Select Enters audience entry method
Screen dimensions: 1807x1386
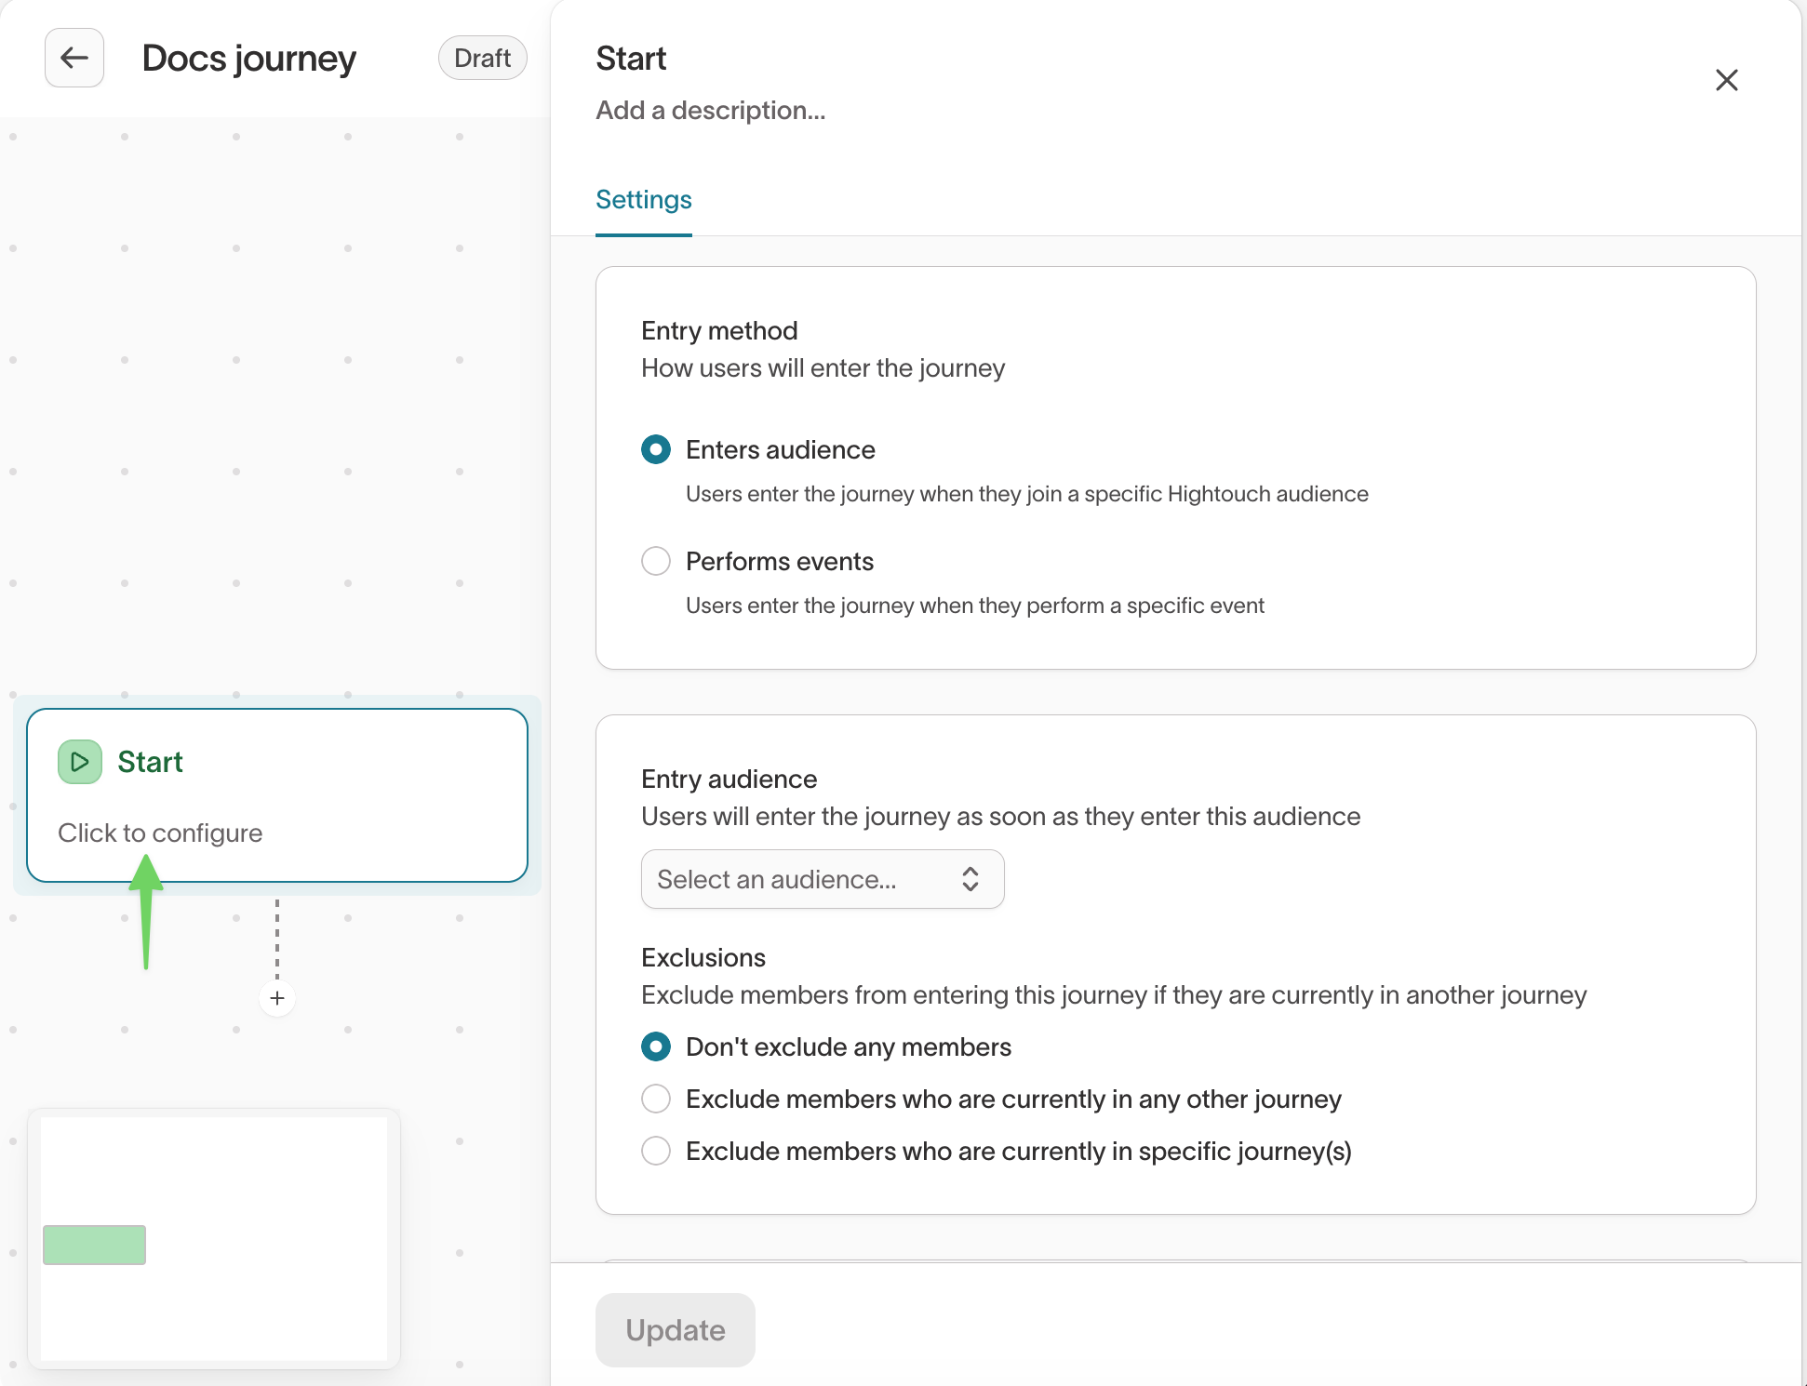[656, 450]
